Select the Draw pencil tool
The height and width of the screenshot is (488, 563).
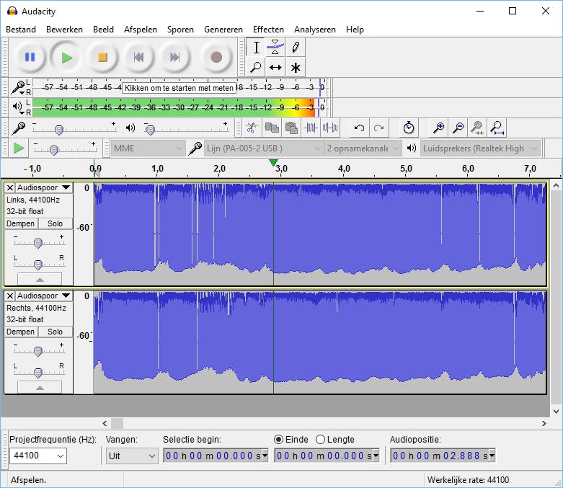tap(295, 48)
